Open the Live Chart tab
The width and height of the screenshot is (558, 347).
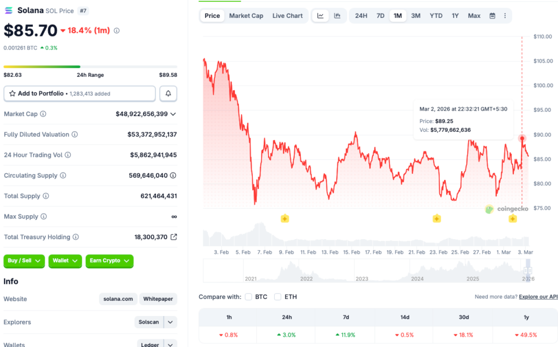point(287,16)
